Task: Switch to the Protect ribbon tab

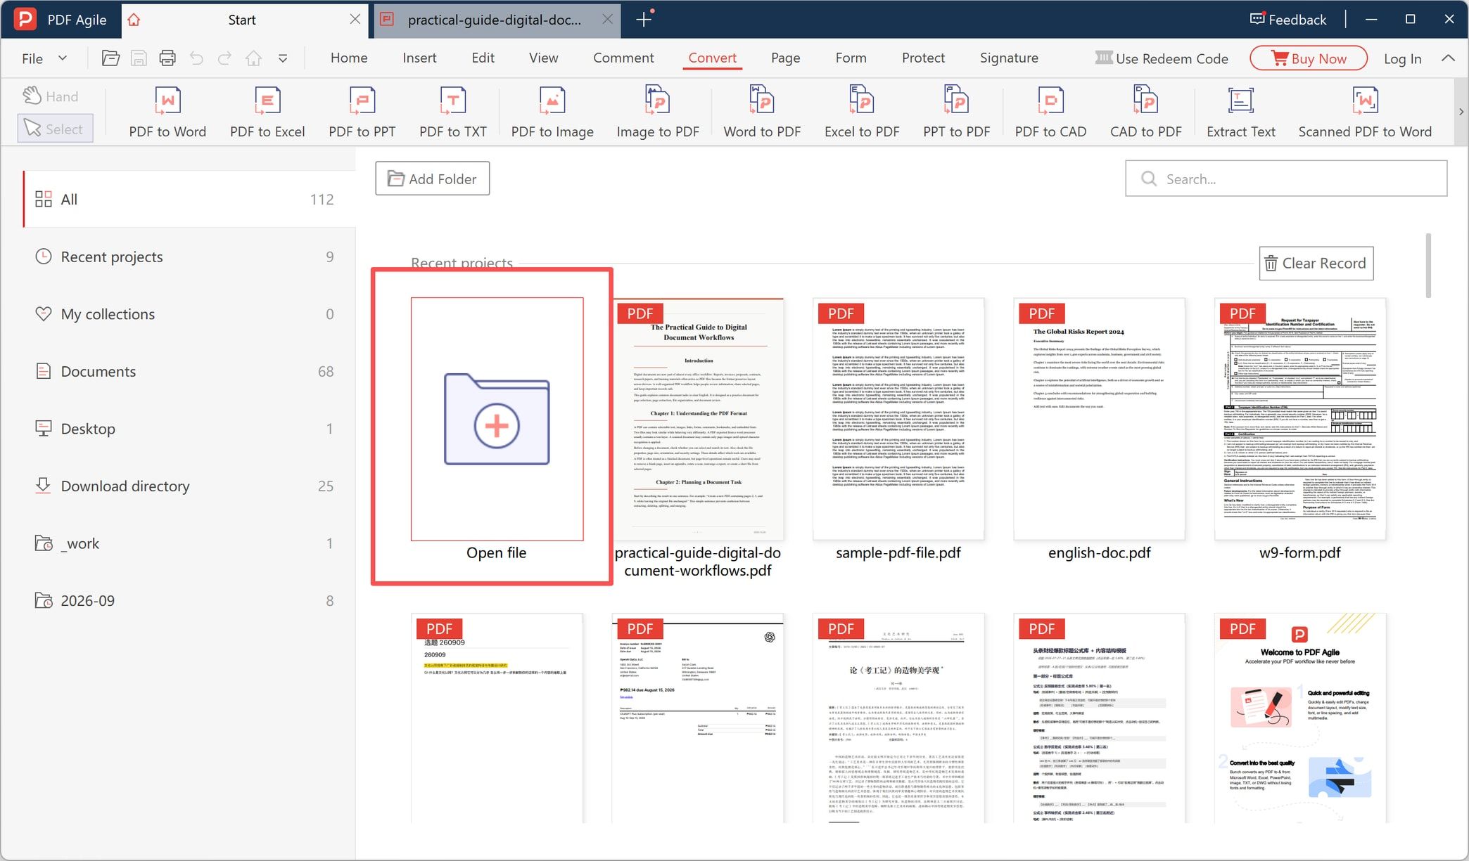Action: [x=923, y=58]
